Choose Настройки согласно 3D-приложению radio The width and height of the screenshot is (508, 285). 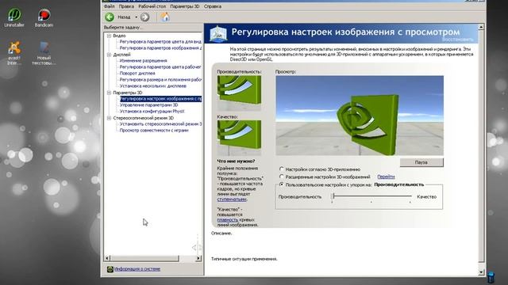(282, 169)
